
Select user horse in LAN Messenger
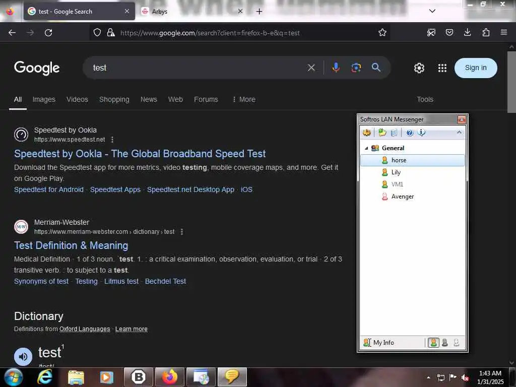[x=412, y=160]
